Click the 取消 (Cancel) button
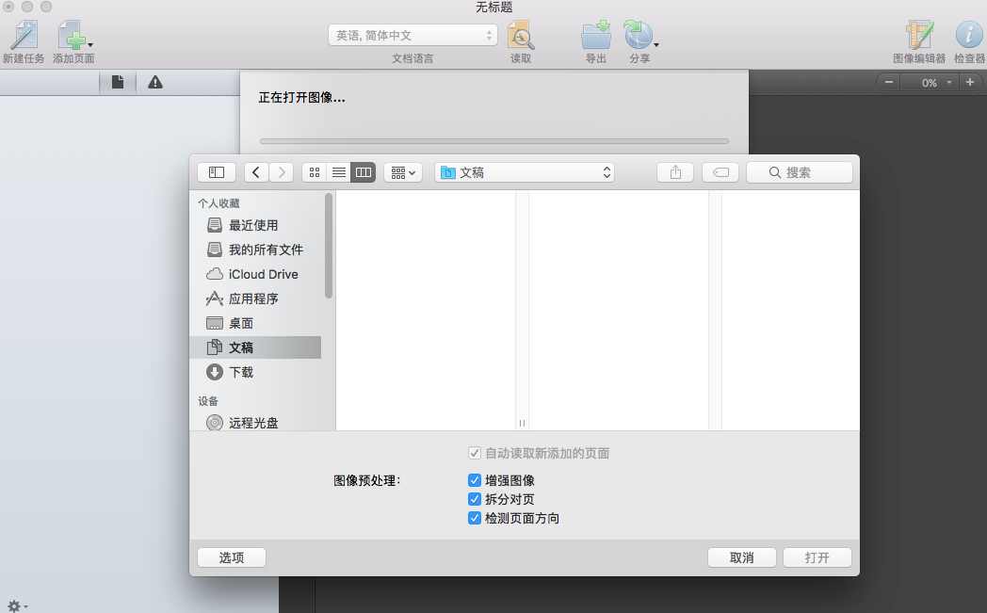The image size is (987, 613). tap(741, 557)
